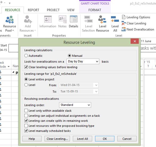Switch to the REPORT ribbon tab
This screenshot has height=147, width=156.
pyautogui.click(x=33, y=10)
